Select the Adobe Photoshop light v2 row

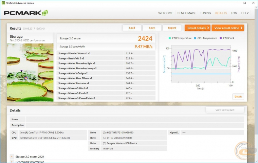click(106, 64)
